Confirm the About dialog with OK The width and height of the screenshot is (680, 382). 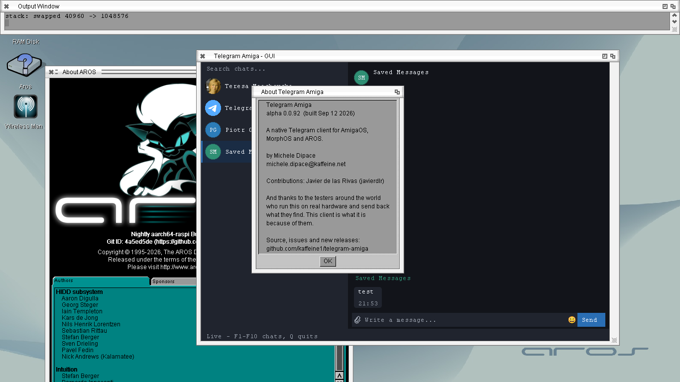(x=328, y=261)
